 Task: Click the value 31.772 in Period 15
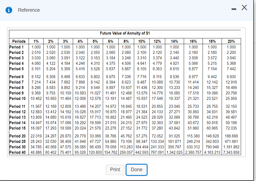[142, 128]
